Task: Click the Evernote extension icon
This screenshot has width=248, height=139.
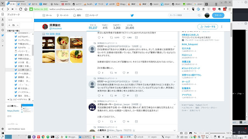Action: click(x=219, y=9)
